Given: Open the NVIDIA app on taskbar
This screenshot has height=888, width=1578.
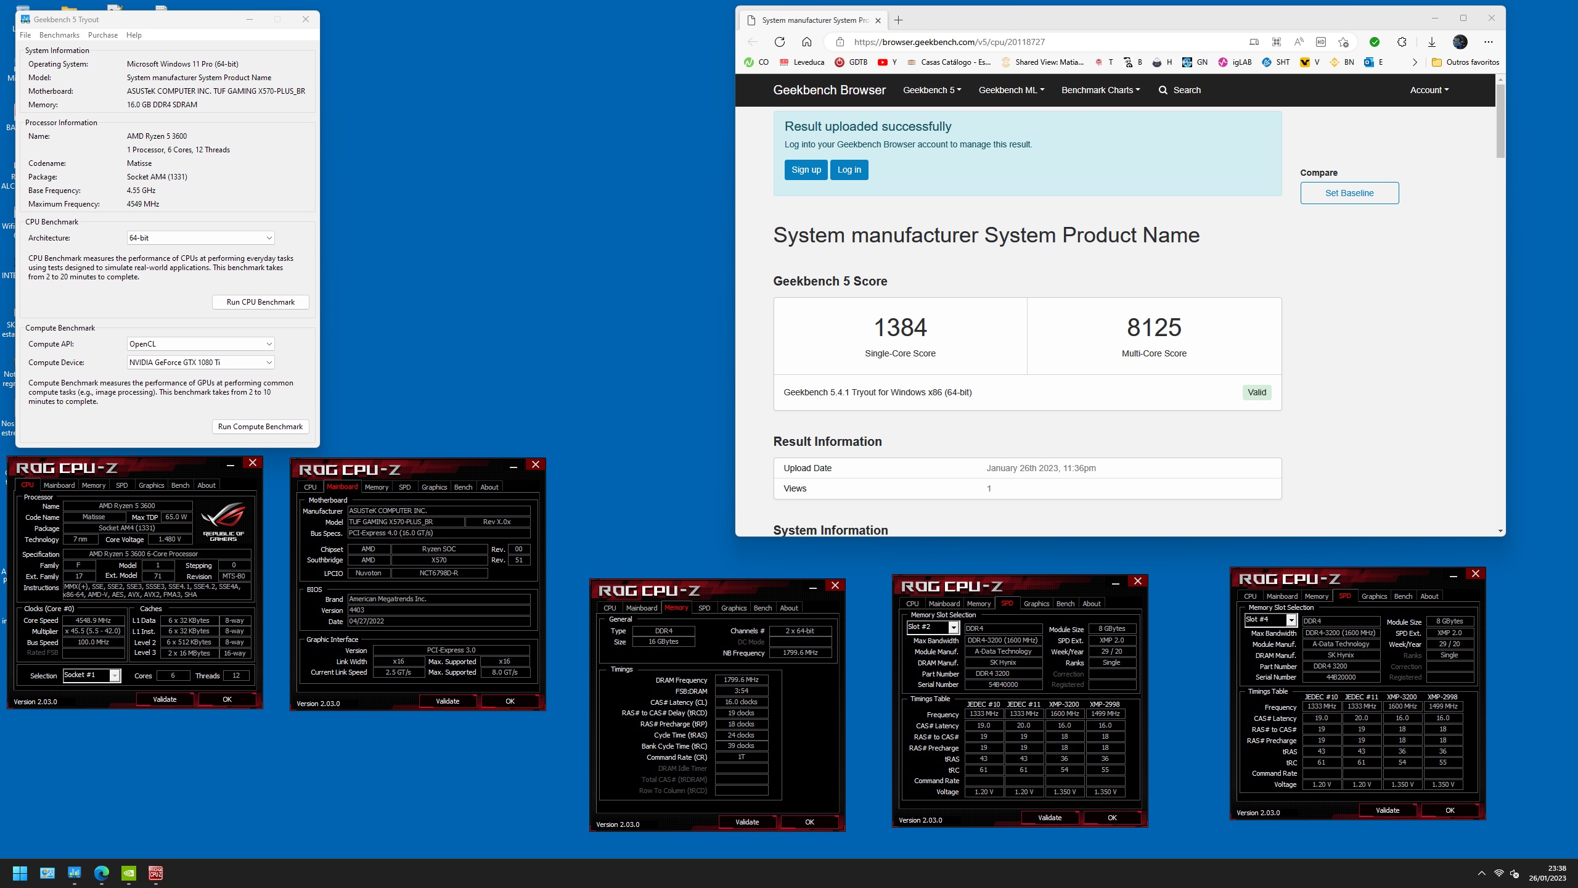Looking at the screenshot, I should click(x=128, y=873).
